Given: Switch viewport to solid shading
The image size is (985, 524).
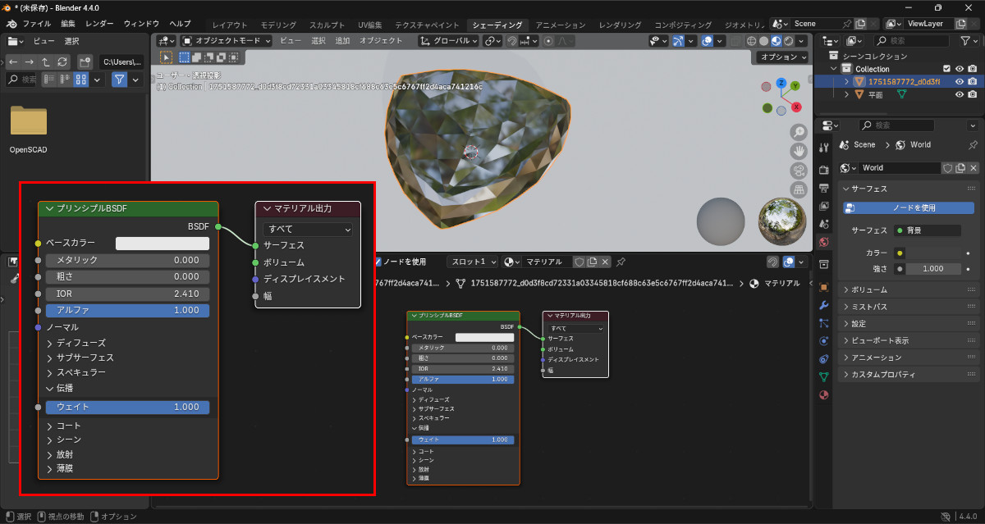Looking at the screenshot, I should 764,40.
